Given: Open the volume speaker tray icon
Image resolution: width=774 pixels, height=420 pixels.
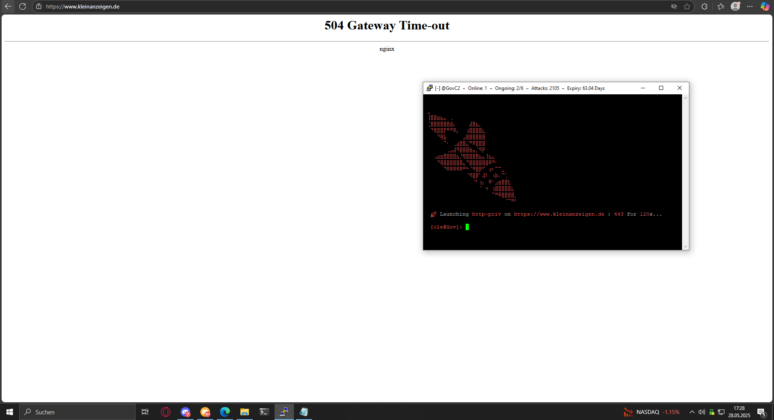Looking at the screenshot, I should [702, 412].
